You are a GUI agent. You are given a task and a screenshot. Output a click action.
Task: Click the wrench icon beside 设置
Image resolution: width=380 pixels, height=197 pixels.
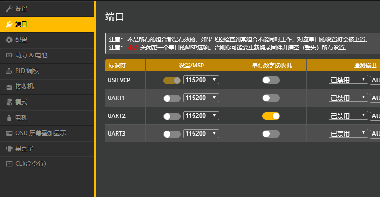(x=9, y=8)
